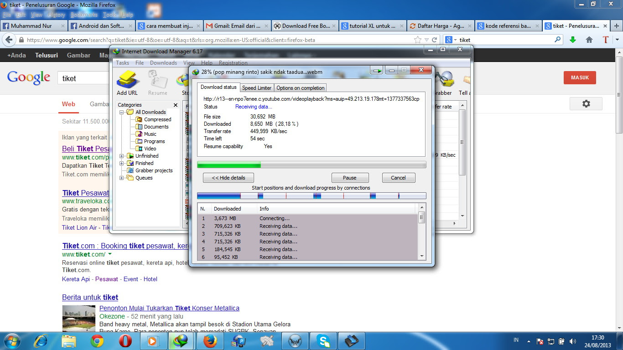The image size is (623, 350).
Task: Click the Firefox reload button
Action: (x=435, y=40)
